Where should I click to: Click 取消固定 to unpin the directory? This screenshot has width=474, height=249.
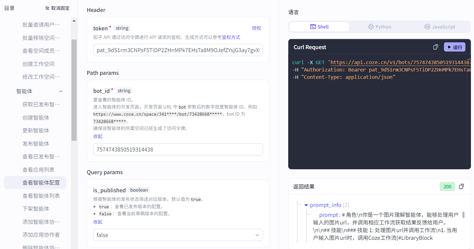[60, 8]
